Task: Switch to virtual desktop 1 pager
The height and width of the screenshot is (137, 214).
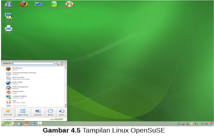Action: click(x=40, y=123)
